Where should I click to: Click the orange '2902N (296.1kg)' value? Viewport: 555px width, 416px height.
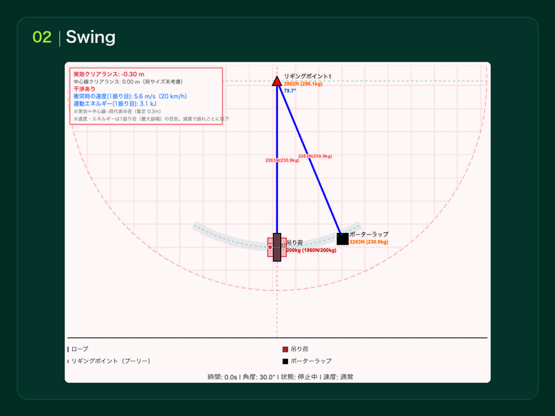click(x=303, y=84)
